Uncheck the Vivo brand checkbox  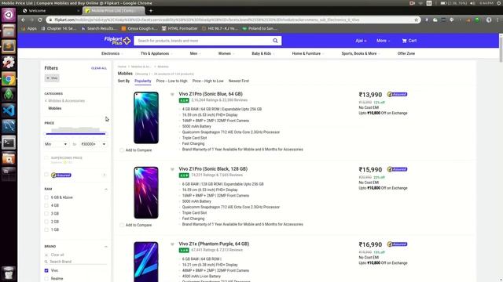(46, 270)
